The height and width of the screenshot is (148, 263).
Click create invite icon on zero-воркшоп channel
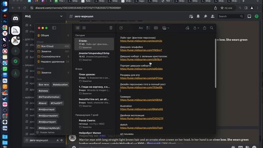(58, 140)
